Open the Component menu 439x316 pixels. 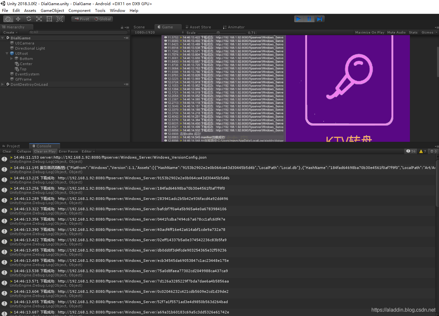coord(80,11)
